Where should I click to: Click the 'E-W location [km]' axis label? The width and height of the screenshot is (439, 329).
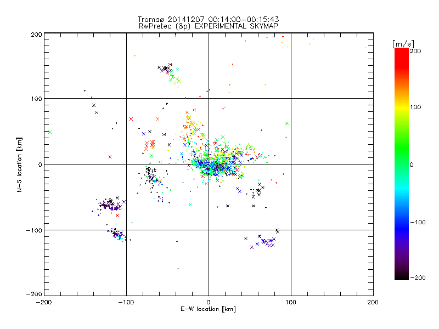pos(208,309)
